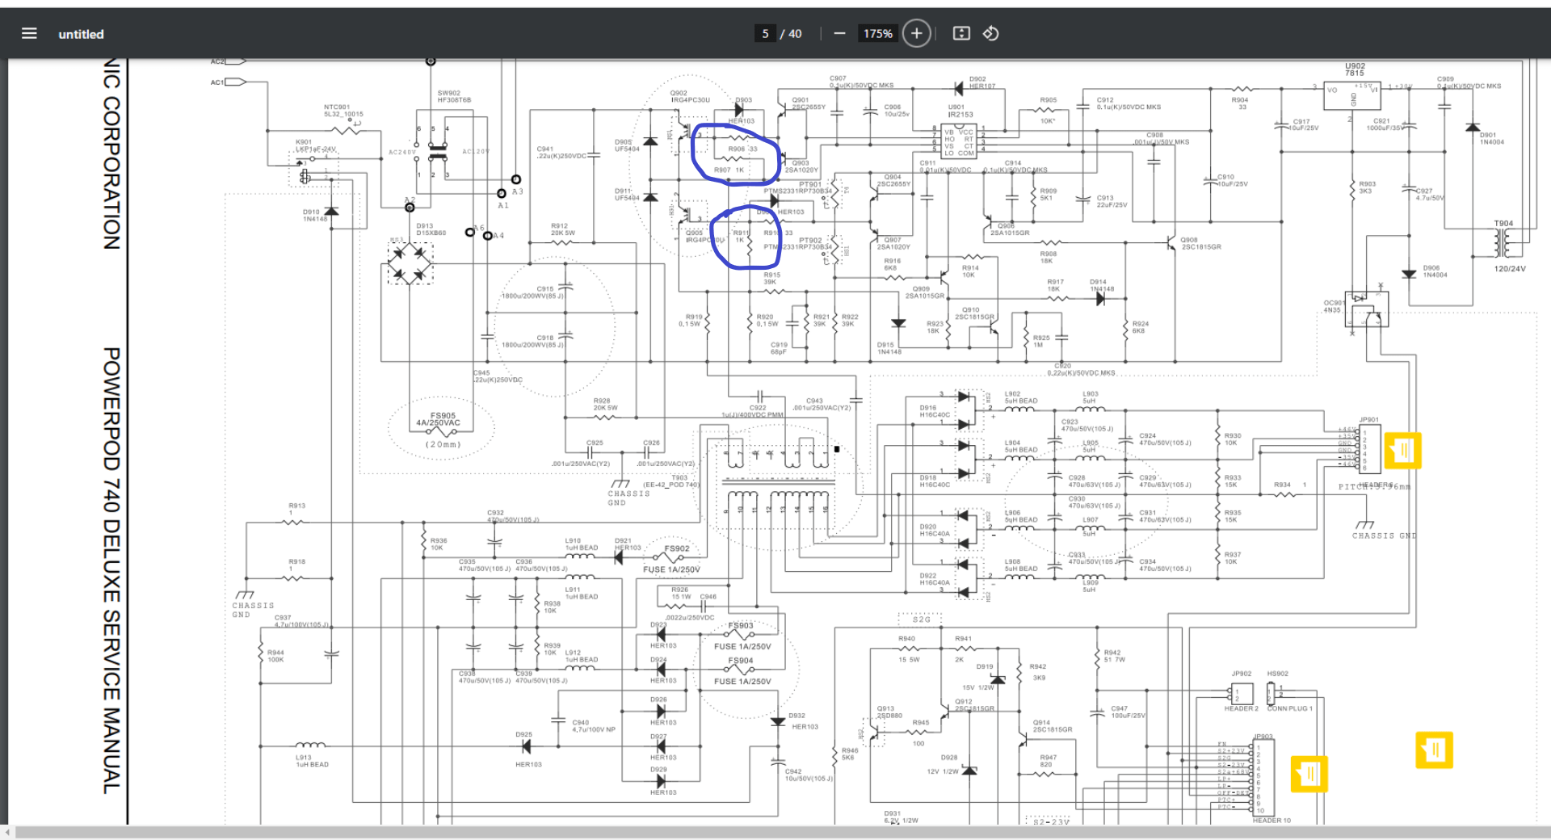This screenshot has height=840, width=1551.
Task: Click the 'FS905 4A/250VAC' fuse label
Action: point(439,419)
